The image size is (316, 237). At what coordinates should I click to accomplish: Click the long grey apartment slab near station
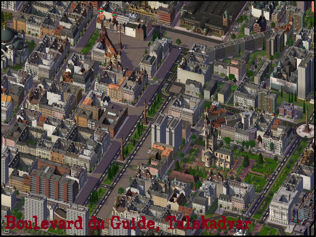click(235, 46)
